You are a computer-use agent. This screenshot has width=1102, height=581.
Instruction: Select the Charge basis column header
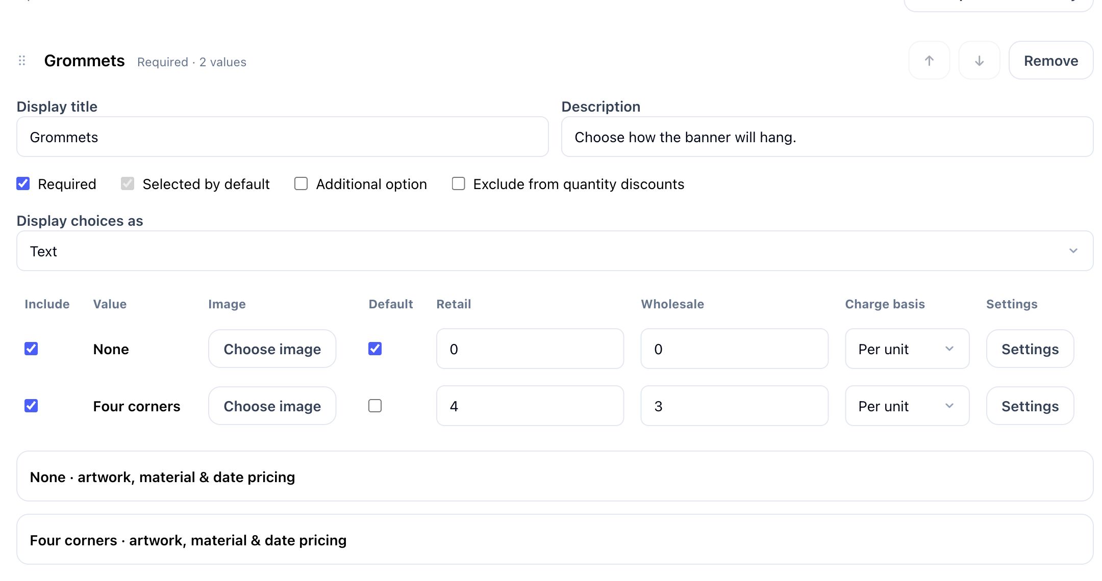885,304
